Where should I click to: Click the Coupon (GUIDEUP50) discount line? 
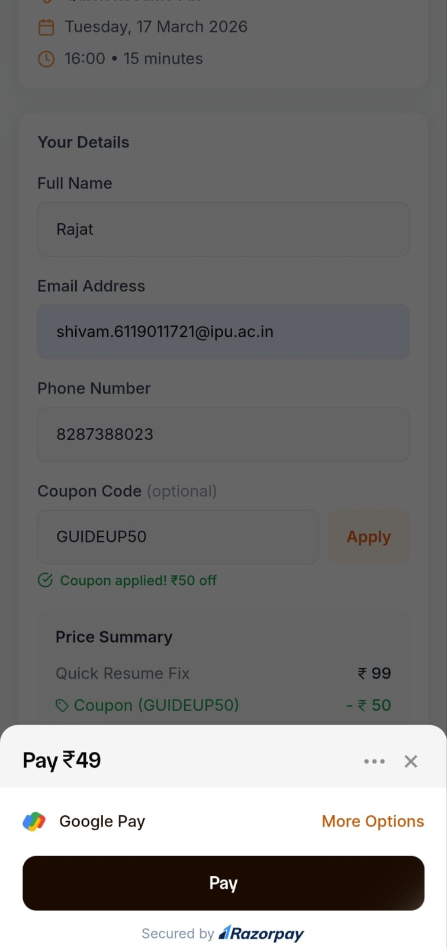tap(223, 705)
